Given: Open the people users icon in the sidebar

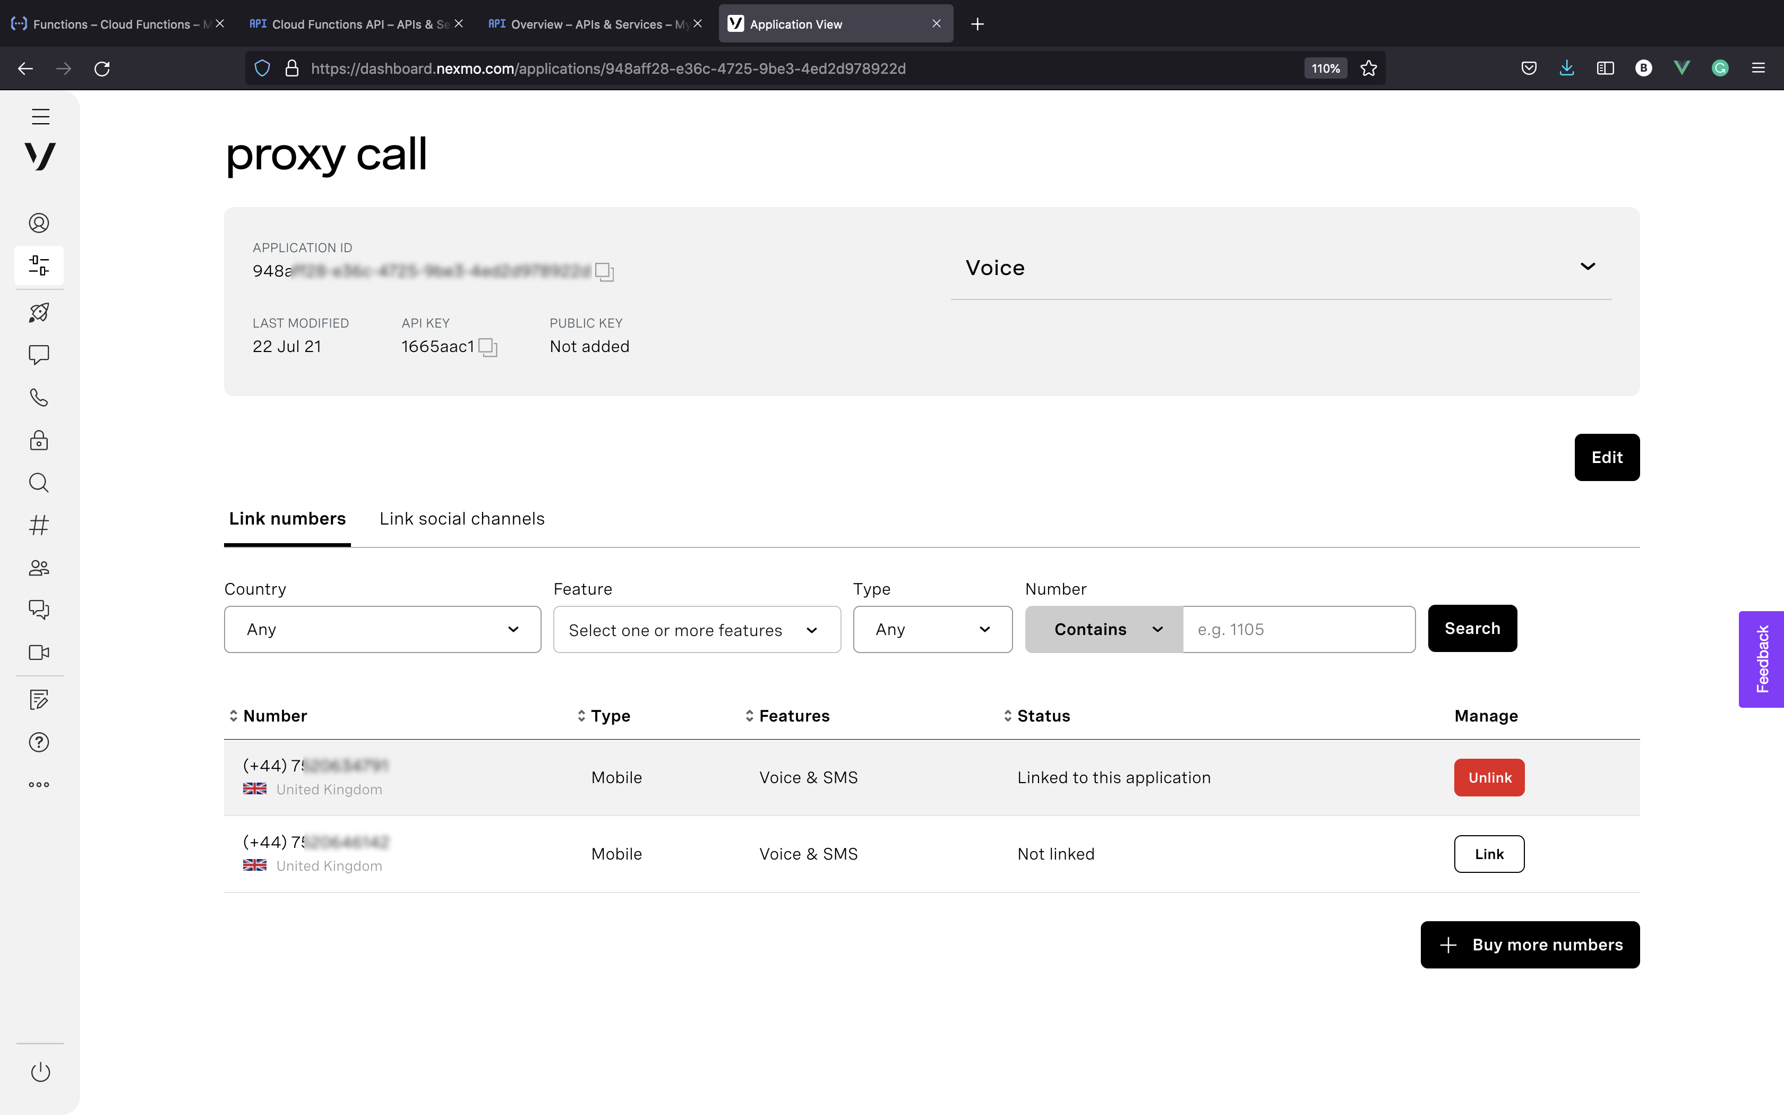Looking at the screenshot, I should click(39, 568).
